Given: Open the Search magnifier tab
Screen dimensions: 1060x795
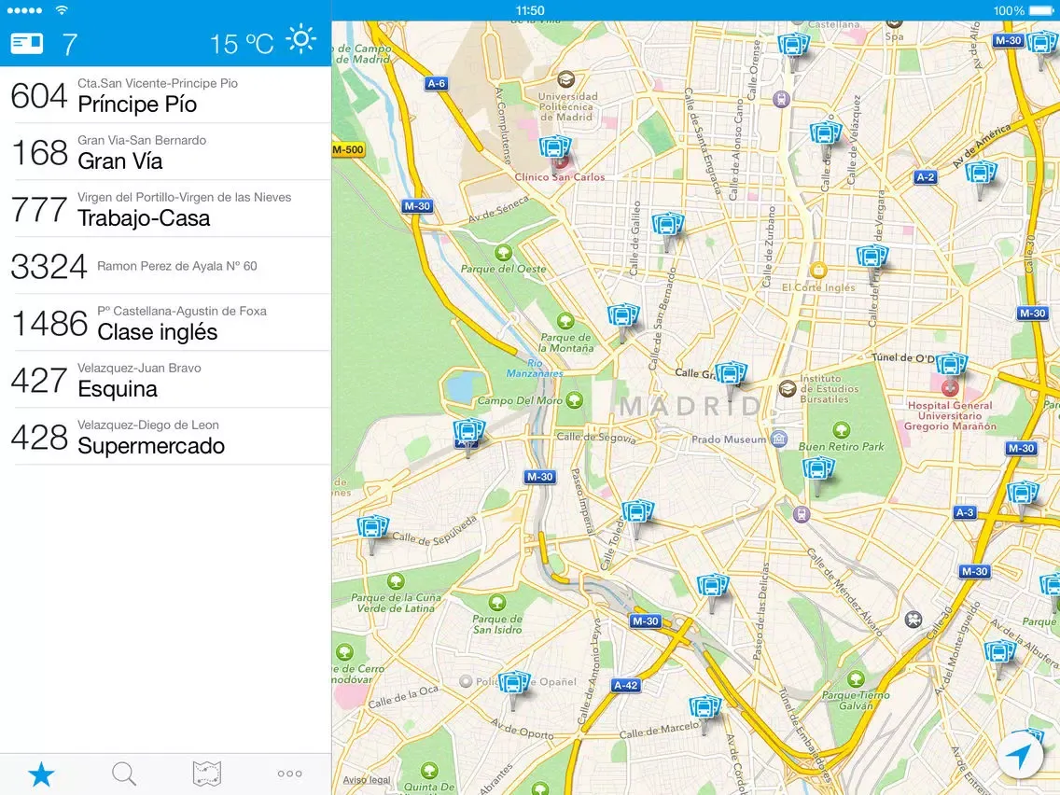Looking at the screenshot, I should click(x=124, y=774).
